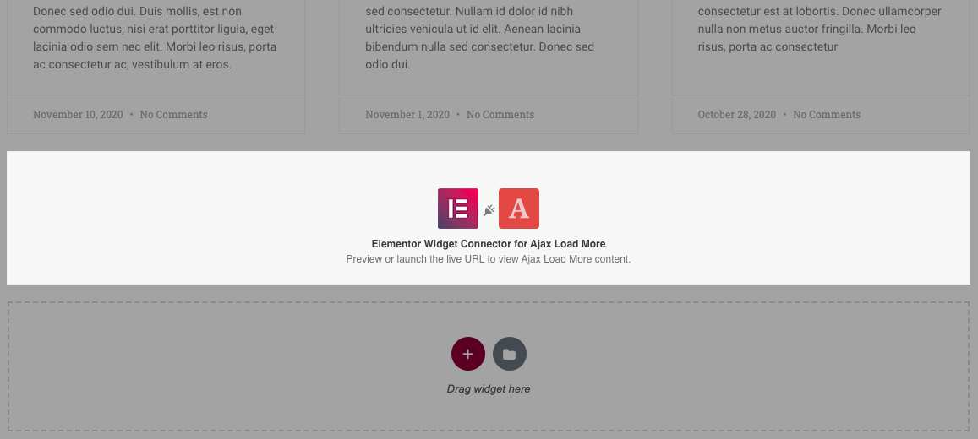
Task: Click the Preview or launch live URL text
Action: tap(489, 259)
